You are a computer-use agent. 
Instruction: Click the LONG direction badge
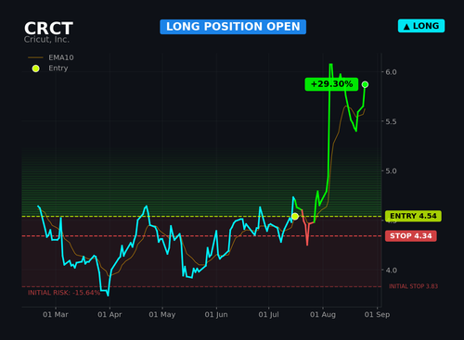(421, 26)
